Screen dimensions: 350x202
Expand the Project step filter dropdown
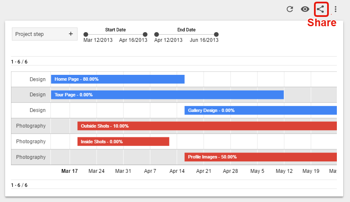coord(44,34)
